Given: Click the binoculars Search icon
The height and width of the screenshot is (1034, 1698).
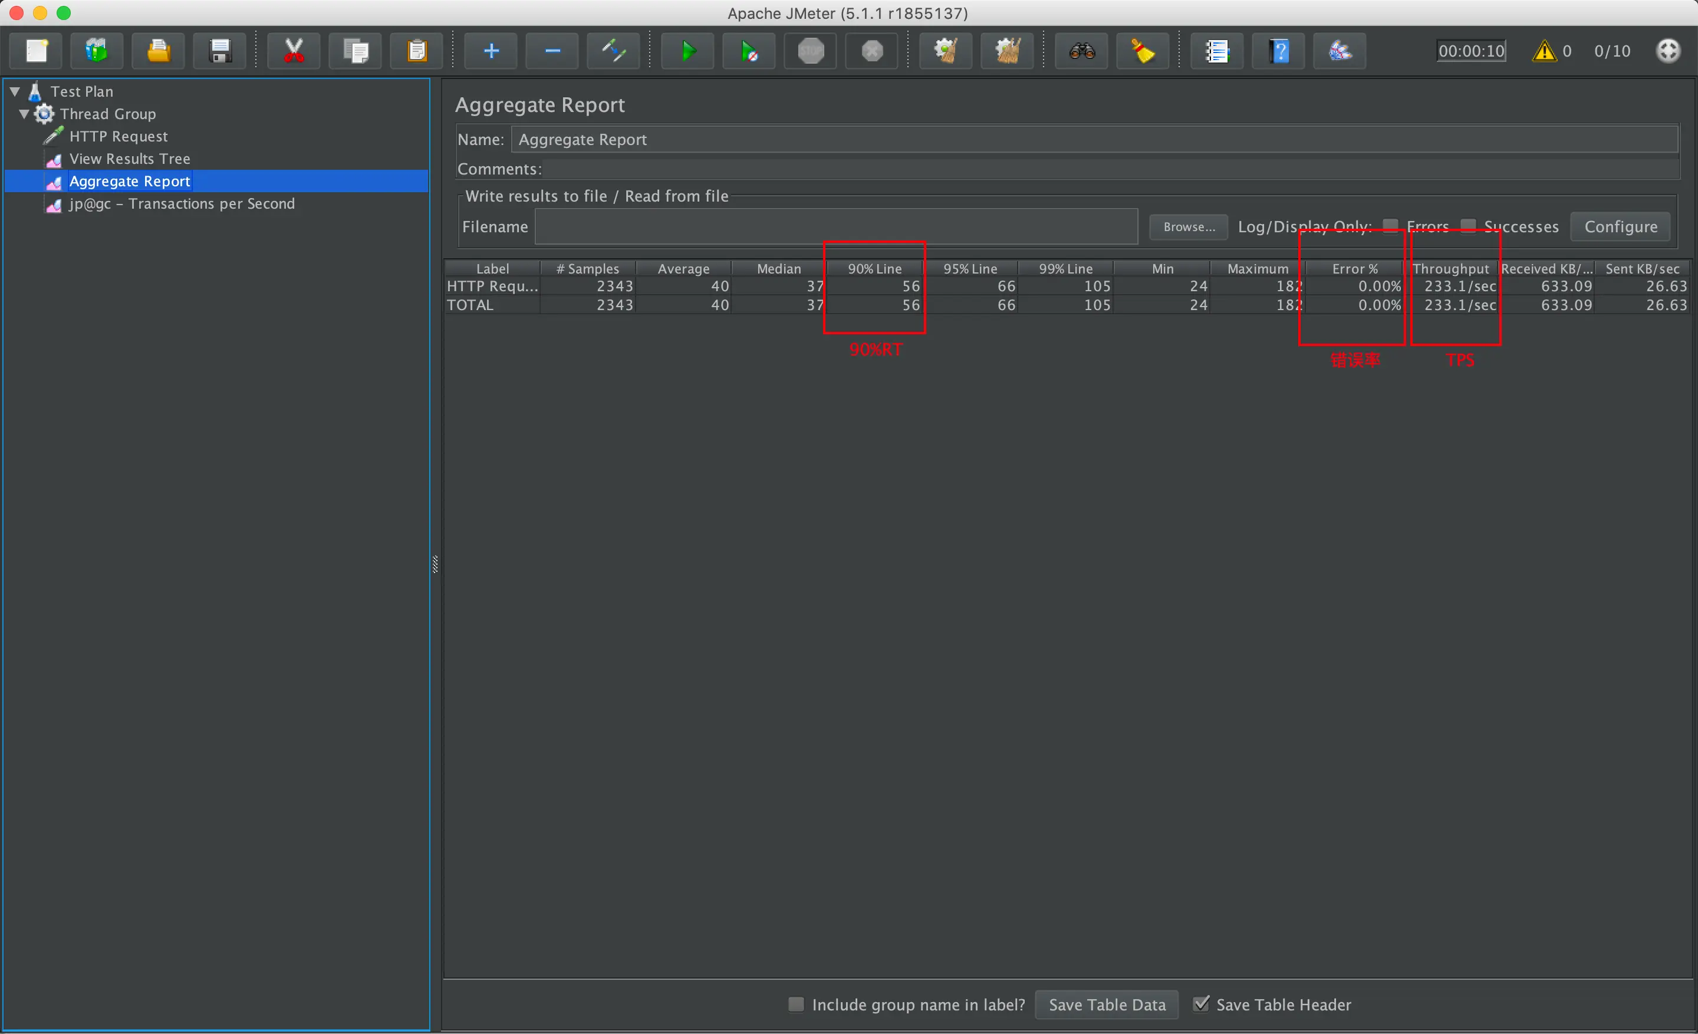Looking at the screenshot, I should click(1081, 51).
